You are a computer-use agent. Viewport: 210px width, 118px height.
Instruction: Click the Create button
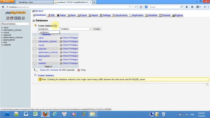(x=96, y=29)
